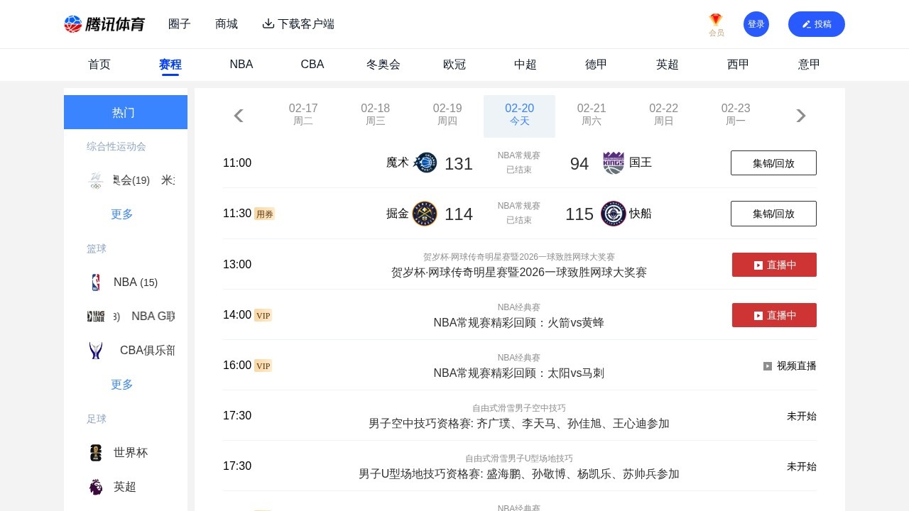Click the download client link
The width and height of the screenshot is (909, 511).
point(298,24)
